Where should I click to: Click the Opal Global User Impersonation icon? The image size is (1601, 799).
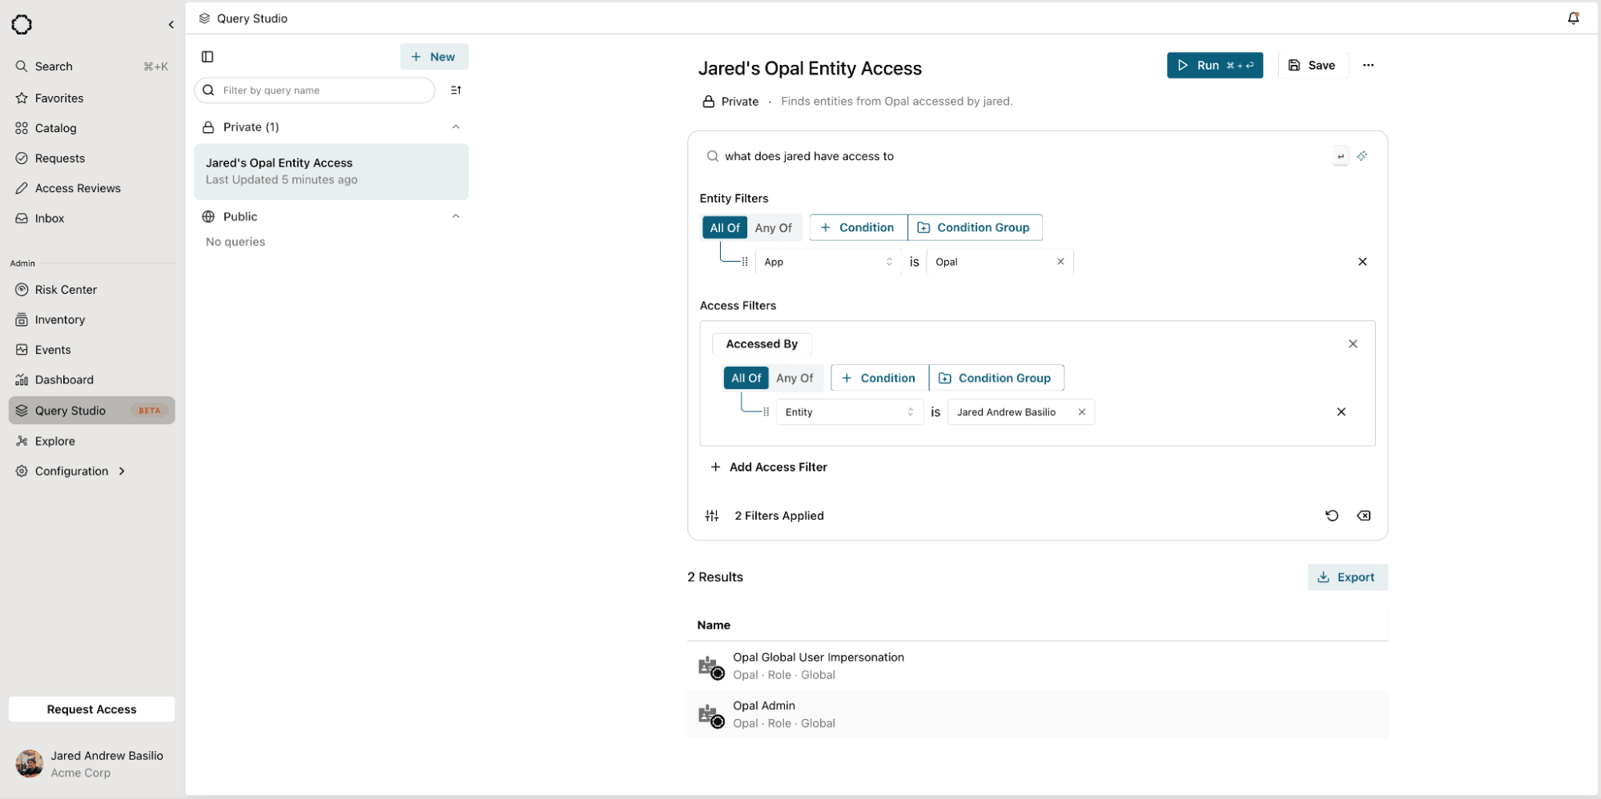click(x=711, y=667)
